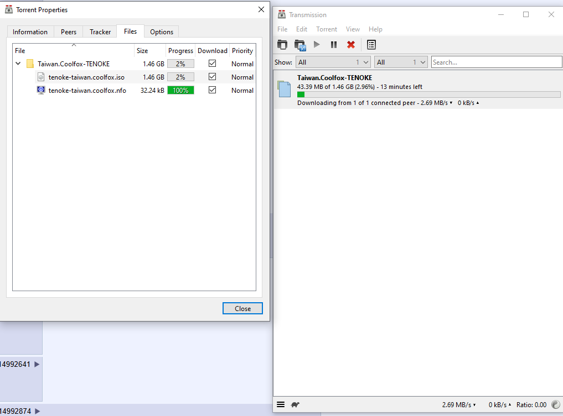Click the tenoke-taiwan.coolfox.iso file icon
563x416 pixels.
41,77
